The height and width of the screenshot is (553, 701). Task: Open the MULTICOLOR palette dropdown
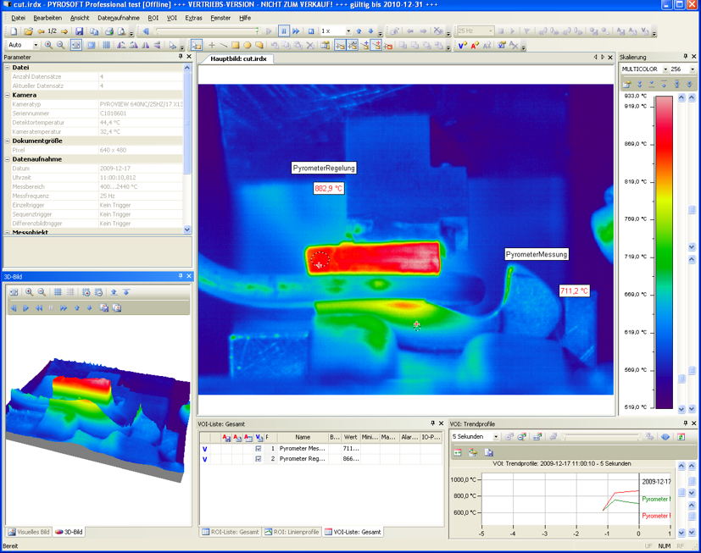[665, 69]
